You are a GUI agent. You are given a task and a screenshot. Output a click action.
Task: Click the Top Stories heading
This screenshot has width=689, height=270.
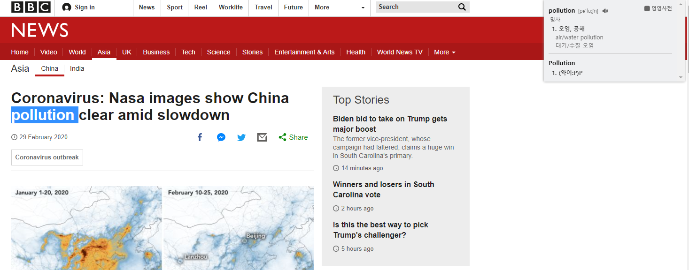click(361, 100)
